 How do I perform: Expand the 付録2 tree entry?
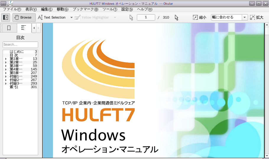click(x=6, y=80)
